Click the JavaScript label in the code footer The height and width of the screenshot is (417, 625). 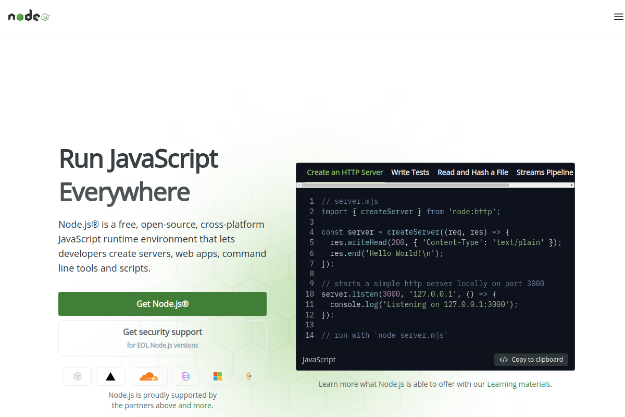[x=318, y=359]
